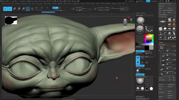This screenshot has width=179, height=100.
Task: Click the Rename subtool button
Action: pyautogui.click(x=161, y=84)
